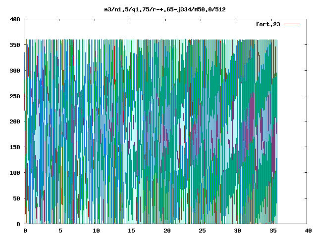Click the x-axis label 10
This screenshot has width=317, height=237.
96,231
